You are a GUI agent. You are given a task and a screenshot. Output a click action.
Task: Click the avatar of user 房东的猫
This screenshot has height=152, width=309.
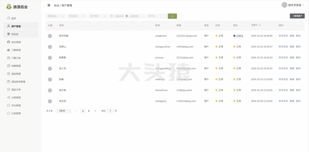pos(50,36)
